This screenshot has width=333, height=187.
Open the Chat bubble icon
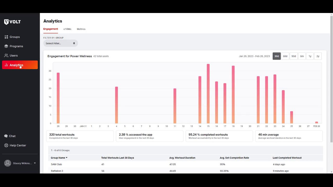6,136
